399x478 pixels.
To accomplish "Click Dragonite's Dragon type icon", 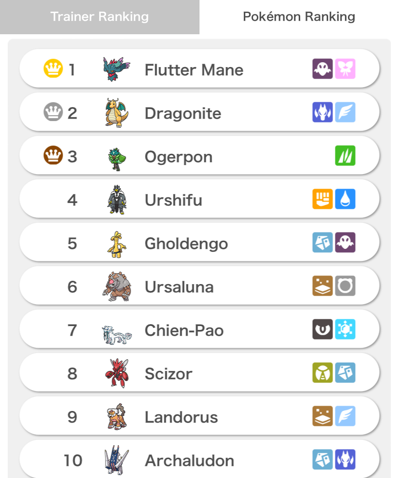I will click(322, 112).
